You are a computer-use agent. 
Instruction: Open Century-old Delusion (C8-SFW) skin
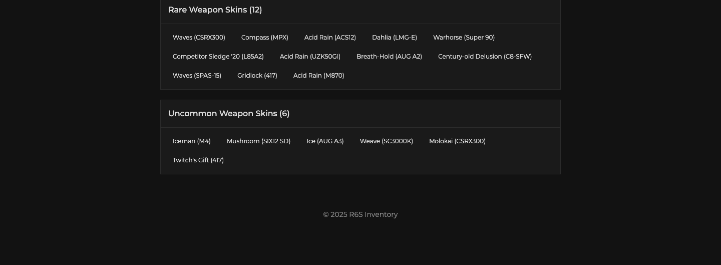(485, 57)
